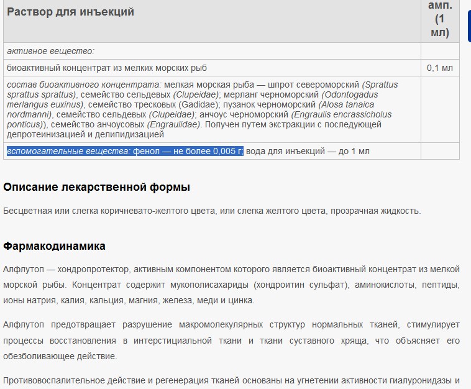This screenshot has width=471, height=389.
Task: Click the paragraph starting 'Алфлутоп предотвращает разрушение'
Action: [x=231, y=341]
